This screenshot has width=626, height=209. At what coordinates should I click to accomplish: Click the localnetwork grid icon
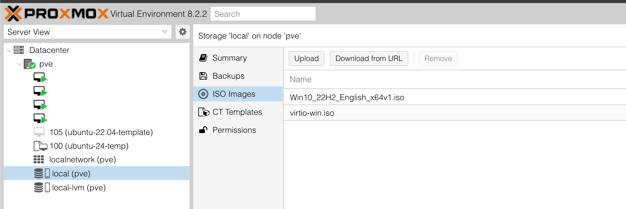click(39, 160)
